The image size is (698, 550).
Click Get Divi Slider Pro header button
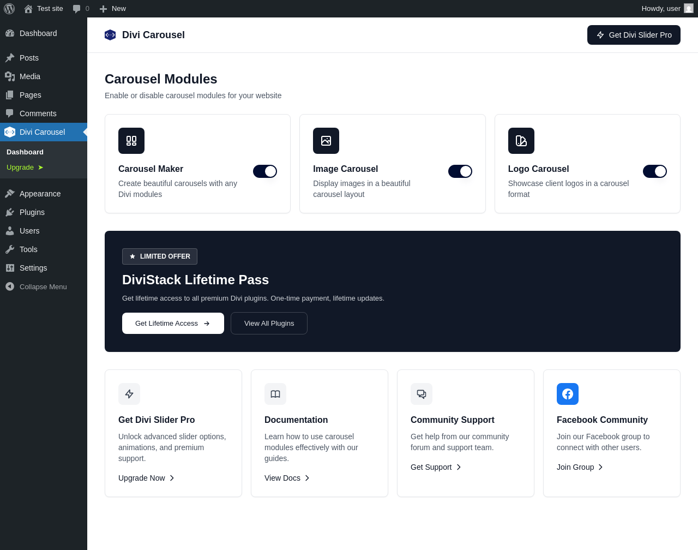click(634, 35)
